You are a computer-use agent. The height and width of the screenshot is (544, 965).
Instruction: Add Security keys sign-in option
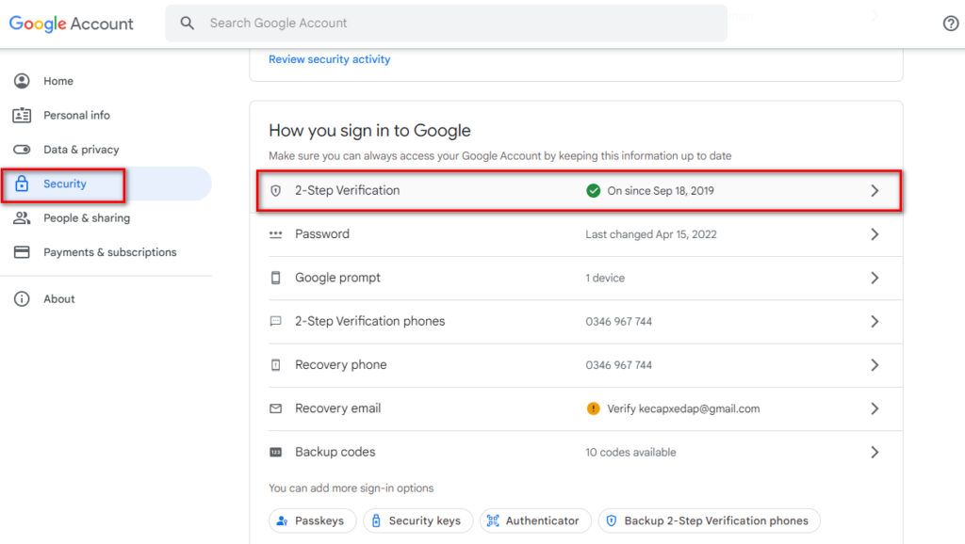click(417, 520)
